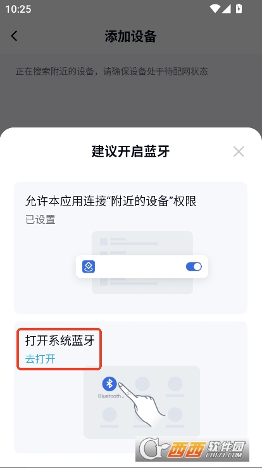Viewport: 262px width, 468px height.
Task: Click the 西西软件园 watermark logo
Action: pyautogui.click(x=192, y=449)
